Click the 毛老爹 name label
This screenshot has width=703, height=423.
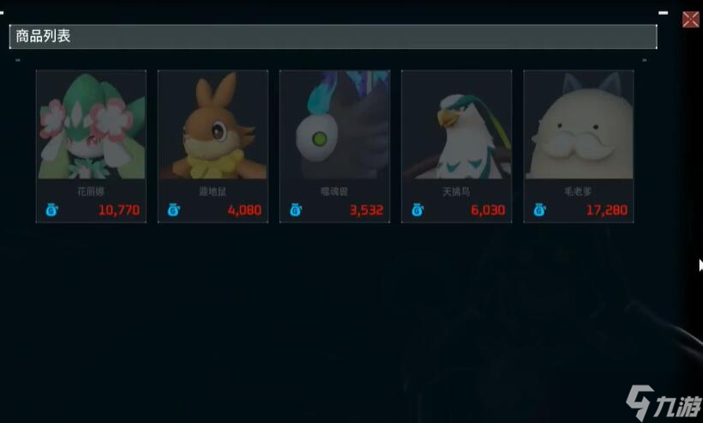[x=579, y=191]
